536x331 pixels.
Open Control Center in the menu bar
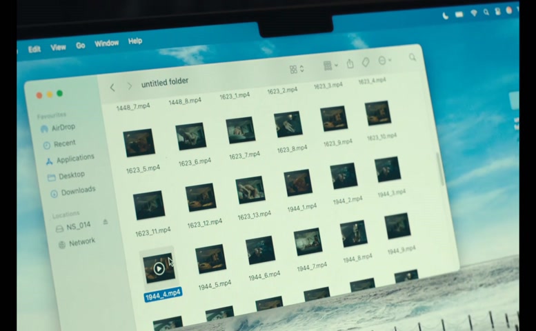[x=497, y=12]
